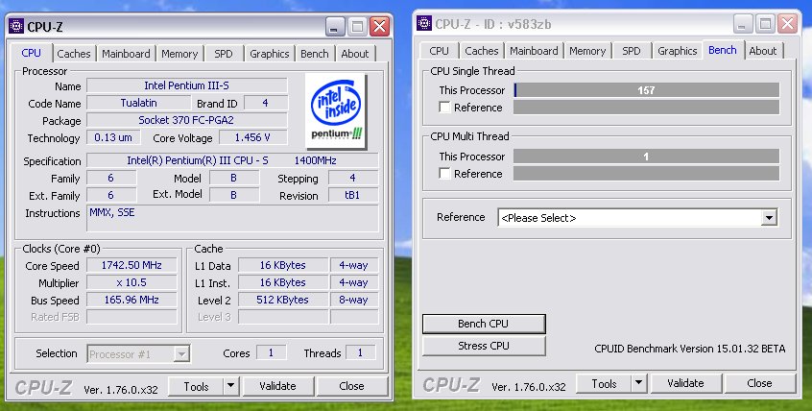
Task: Click the Technology value '0.13 um'
Action: pos(113,137)
